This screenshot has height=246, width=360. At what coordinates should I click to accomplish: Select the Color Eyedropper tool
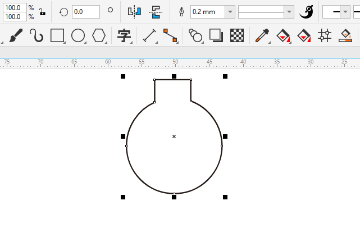pos(262,36)
